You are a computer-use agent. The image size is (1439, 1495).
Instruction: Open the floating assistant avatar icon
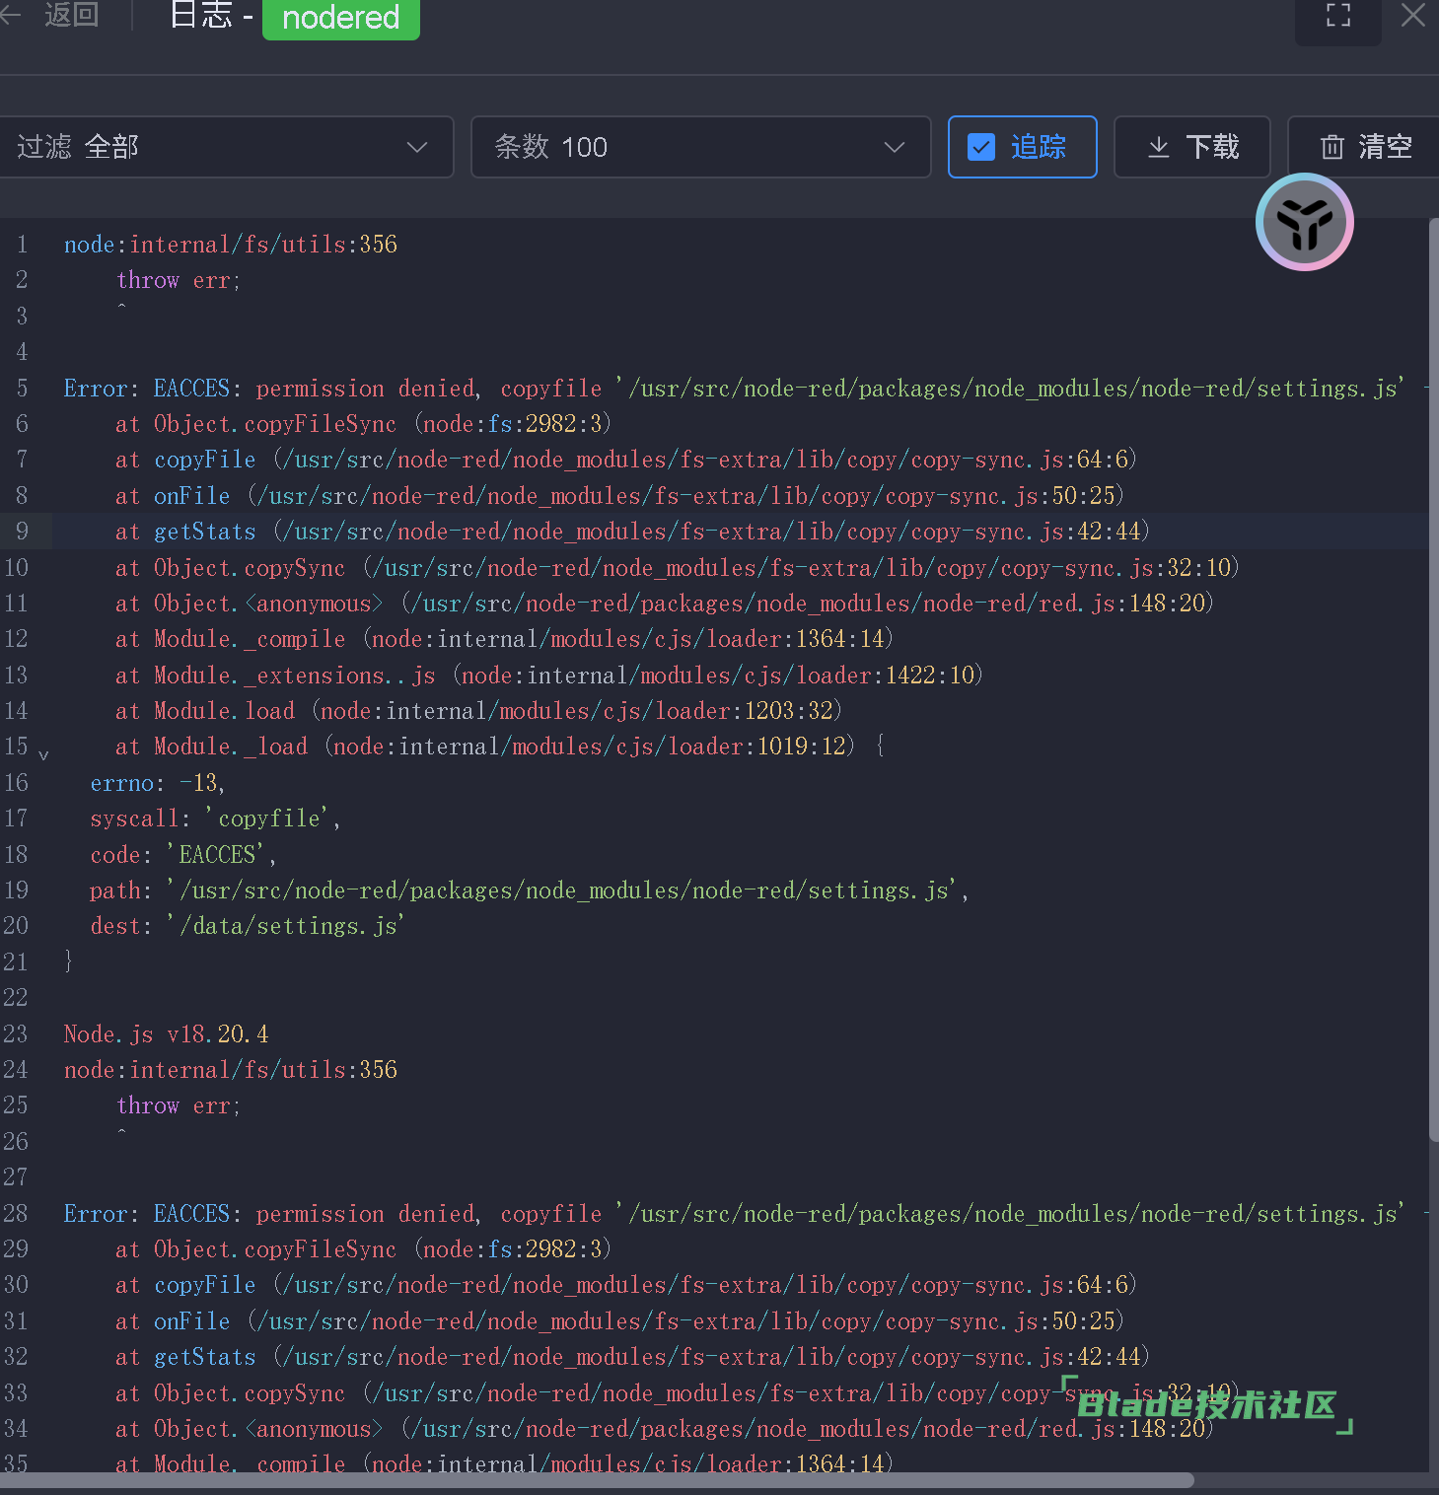point(1304,222)
